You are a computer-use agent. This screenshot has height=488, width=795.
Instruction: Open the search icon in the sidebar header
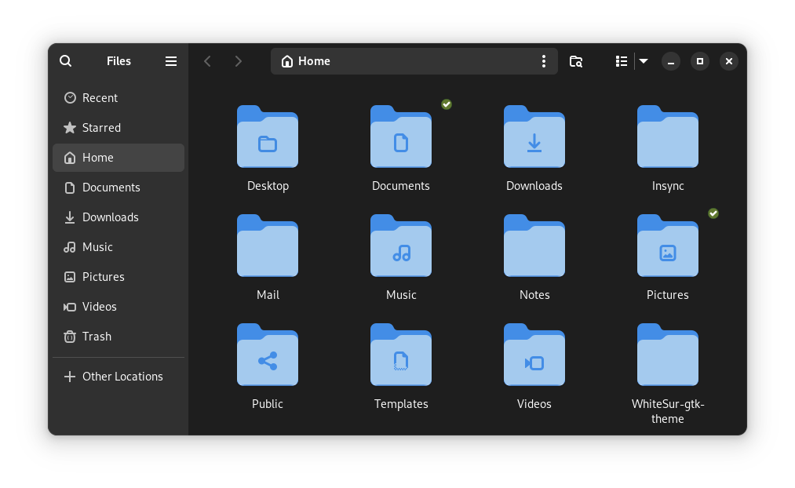tap(65, 60)
